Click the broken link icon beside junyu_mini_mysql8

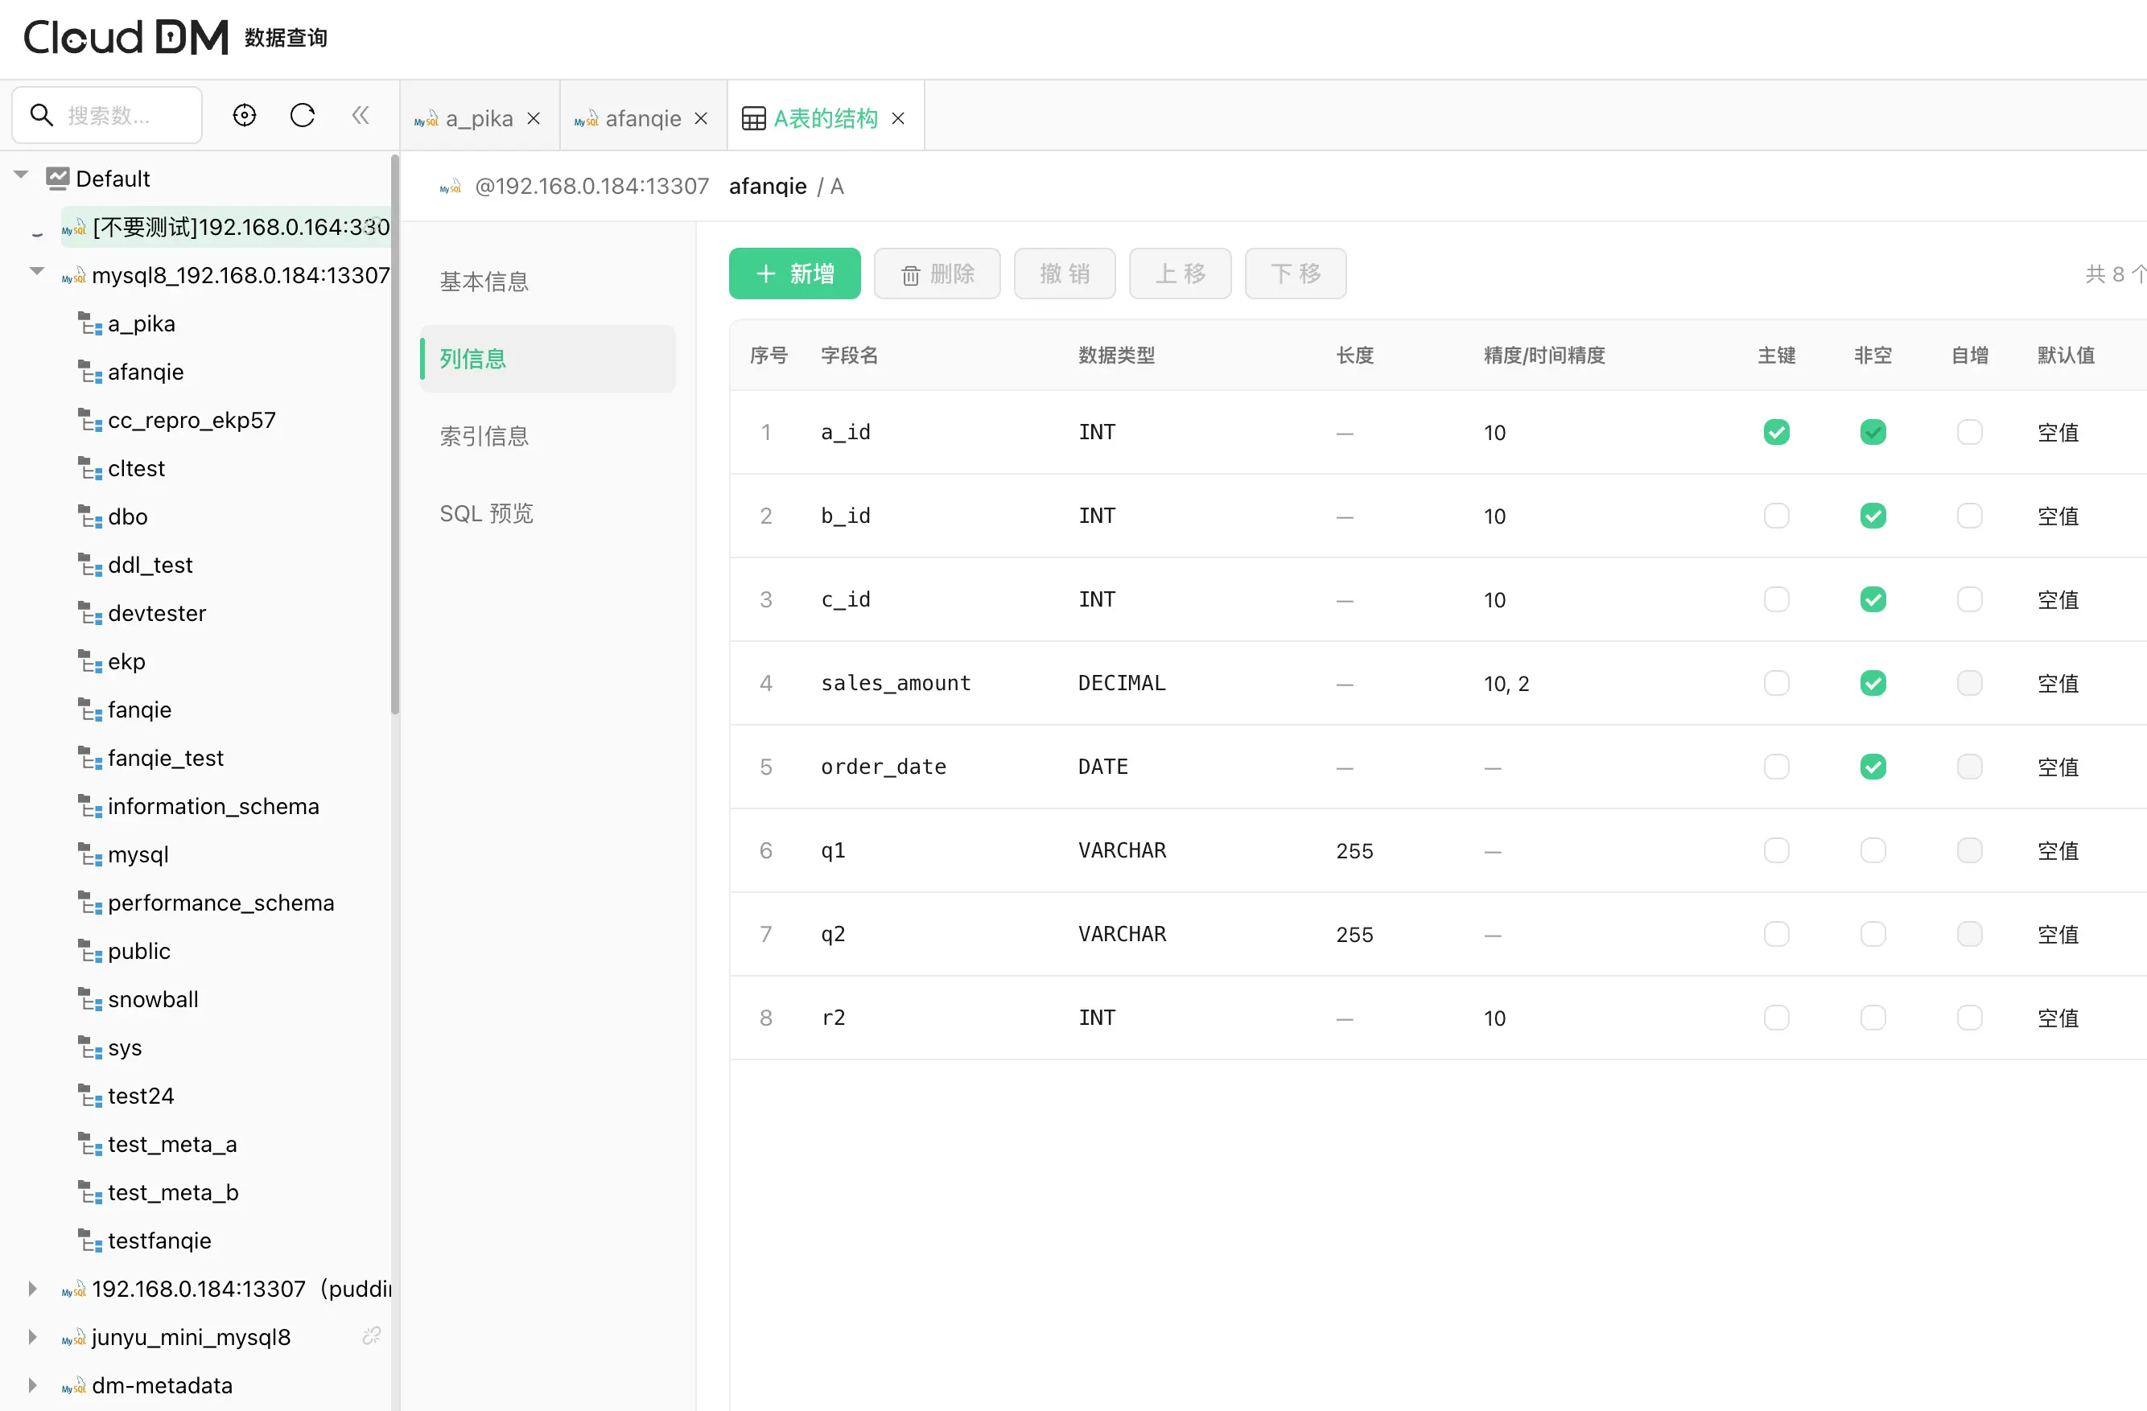pyautogui.click(x=372, y=1336)
